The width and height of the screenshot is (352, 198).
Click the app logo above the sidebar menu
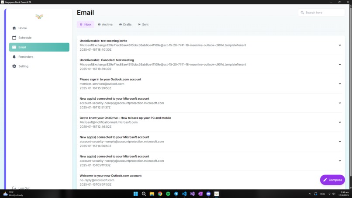click(39, 17)
